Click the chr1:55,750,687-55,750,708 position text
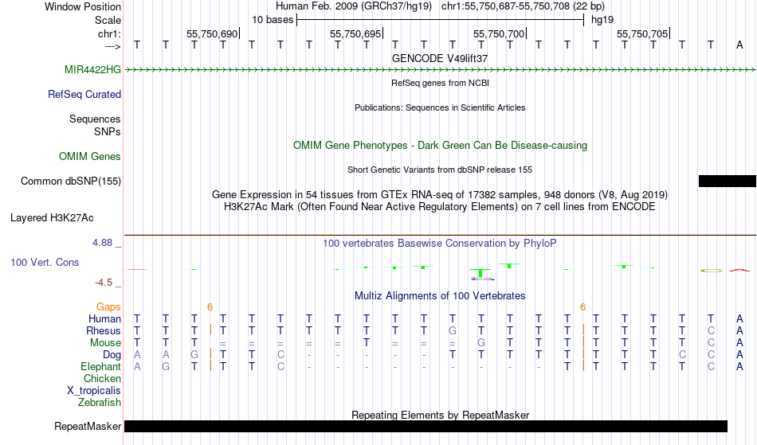 pos(523,6)
